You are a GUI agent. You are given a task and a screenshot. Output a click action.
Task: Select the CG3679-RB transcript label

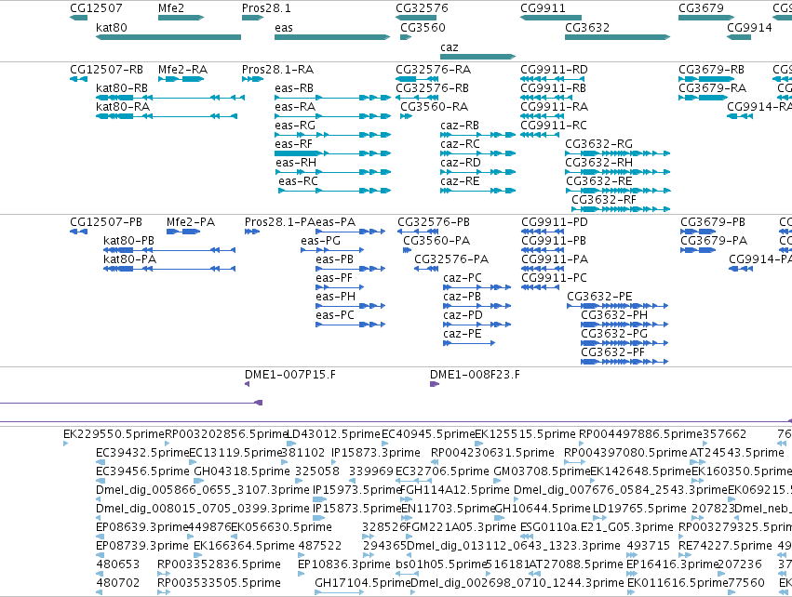click(x=712, y=70)
